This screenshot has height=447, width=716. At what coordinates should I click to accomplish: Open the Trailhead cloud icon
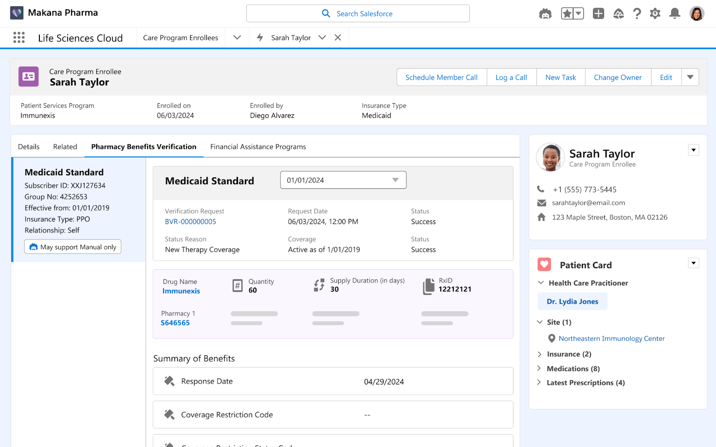618,14
